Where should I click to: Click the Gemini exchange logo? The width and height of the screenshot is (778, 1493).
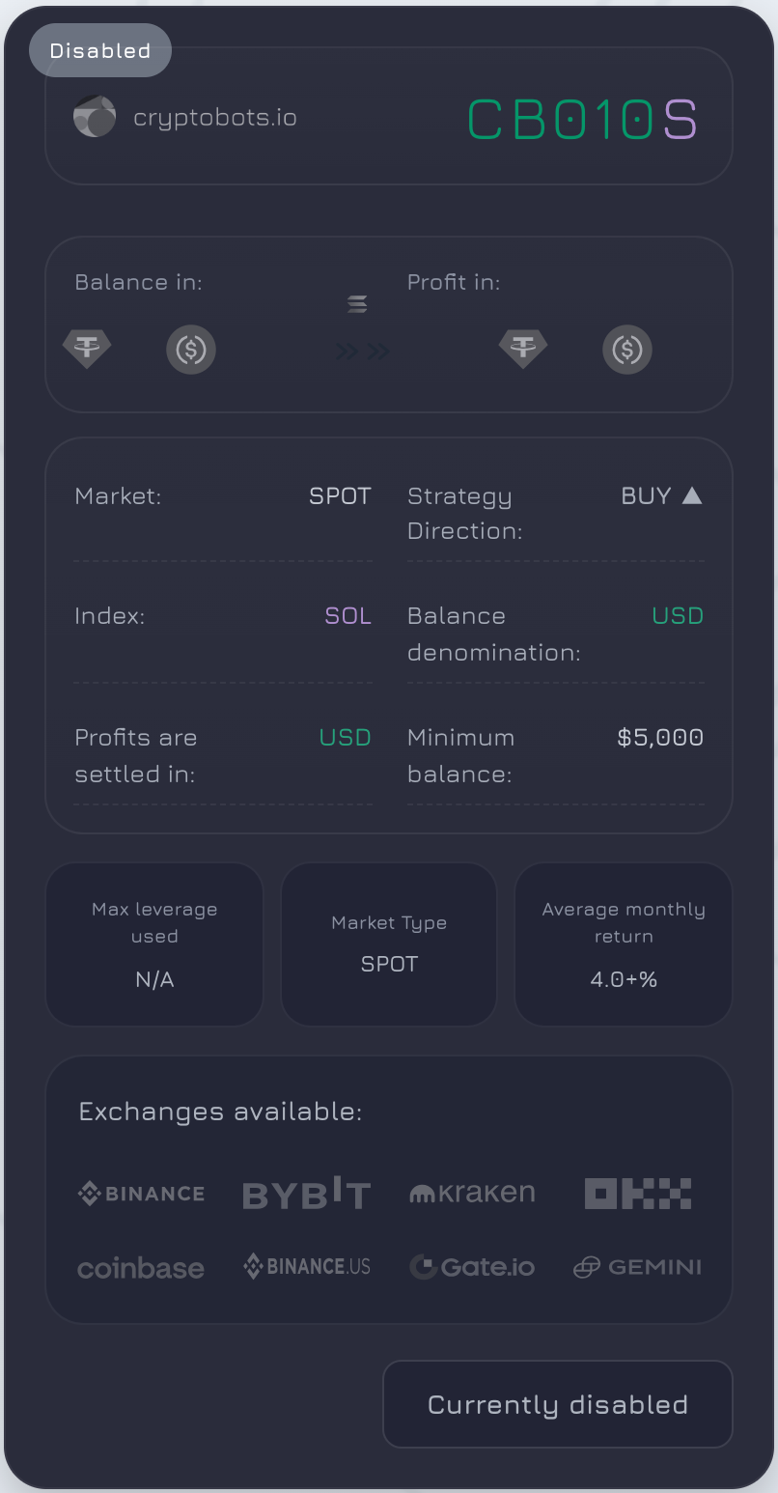[x=637, y=1267]
